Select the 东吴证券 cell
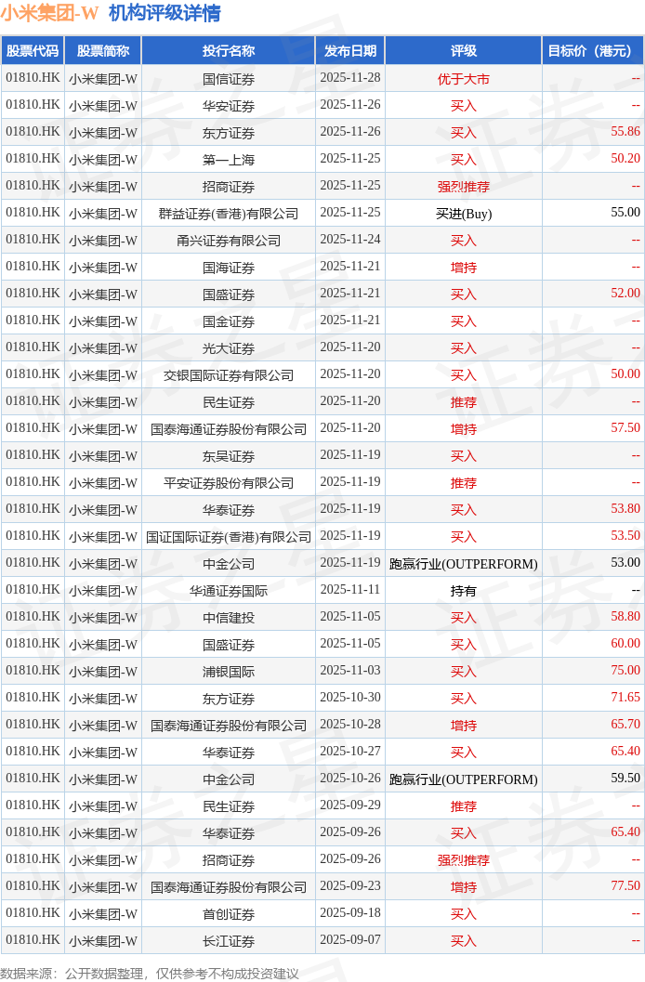 [x=229, y=456]
